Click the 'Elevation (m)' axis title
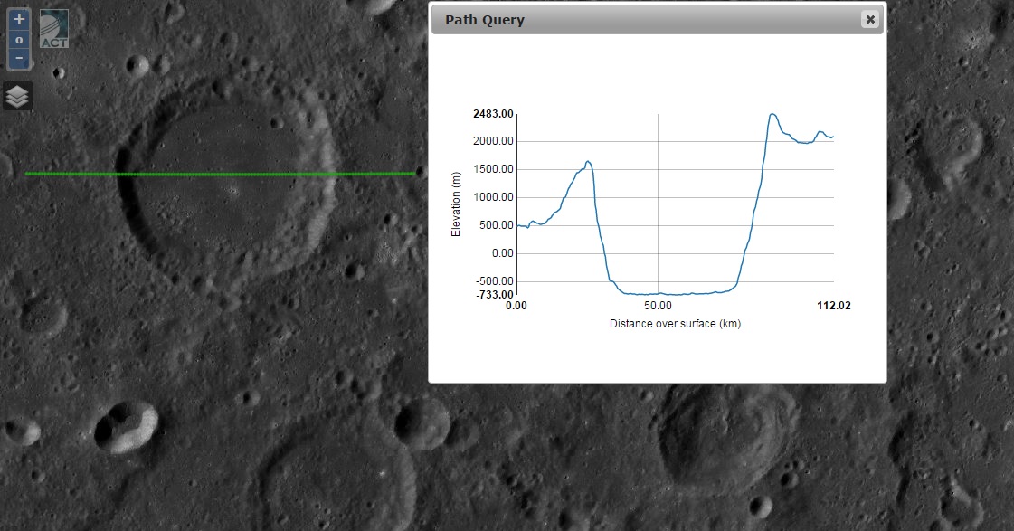Screen dimensions: 1014x531 [x=456, y=205]
